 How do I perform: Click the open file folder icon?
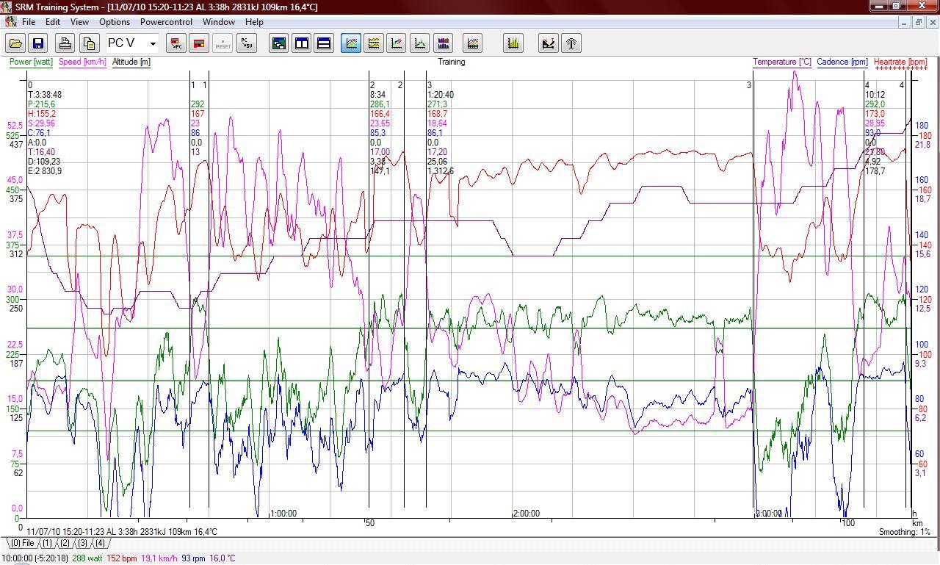click(15, 43)
